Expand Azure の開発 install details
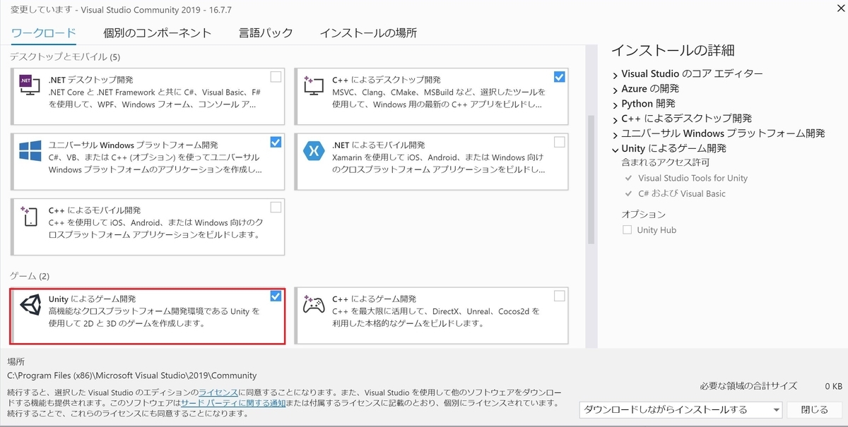The height and width of the screenshot is (427, 848). pyautogui.click(x=615, y=89)
